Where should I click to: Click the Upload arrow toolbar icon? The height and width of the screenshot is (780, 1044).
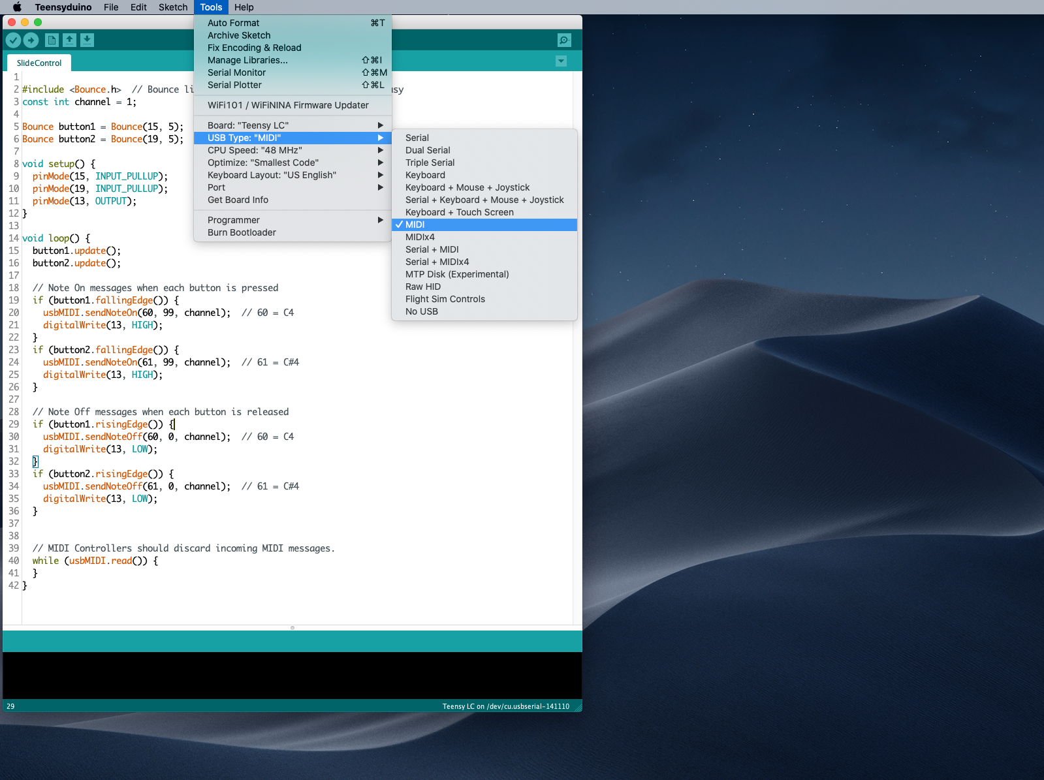click(31, 40)
